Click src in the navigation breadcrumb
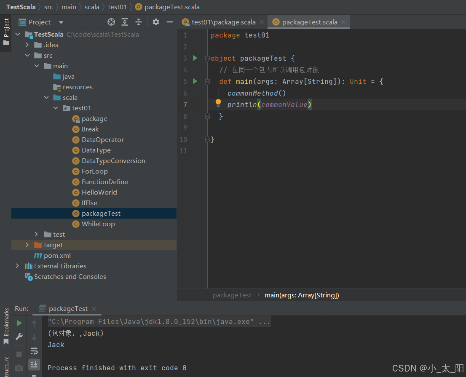Screen dimensions: 466x377 click(48, 7)
